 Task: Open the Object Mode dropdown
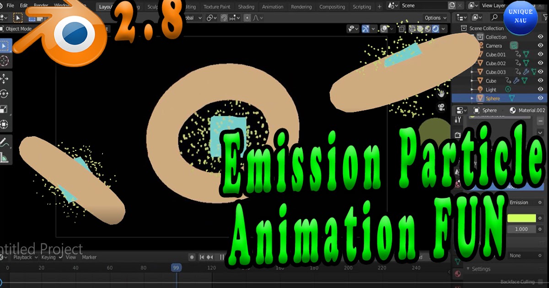[17, 28]
